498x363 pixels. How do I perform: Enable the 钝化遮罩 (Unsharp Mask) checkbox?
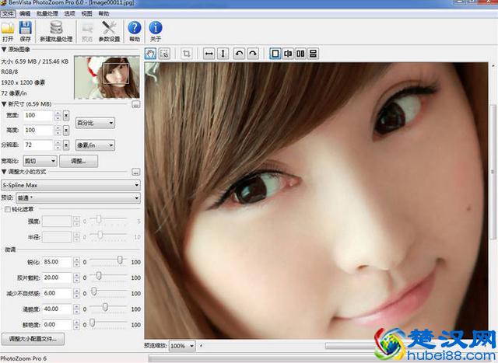(x=8, y=209)
